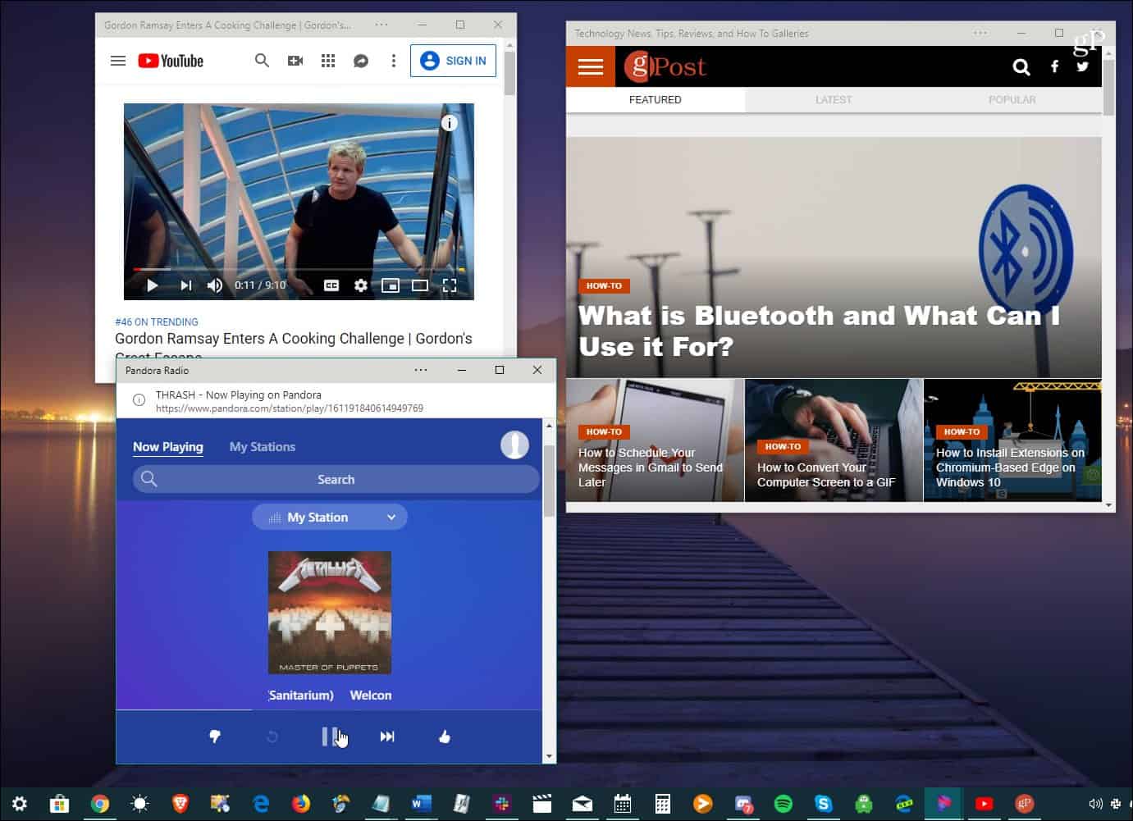This screenshot has width=1133, height=821.
Task: Open the What is Bluetooth article
Action: click(x=819, y=331)
